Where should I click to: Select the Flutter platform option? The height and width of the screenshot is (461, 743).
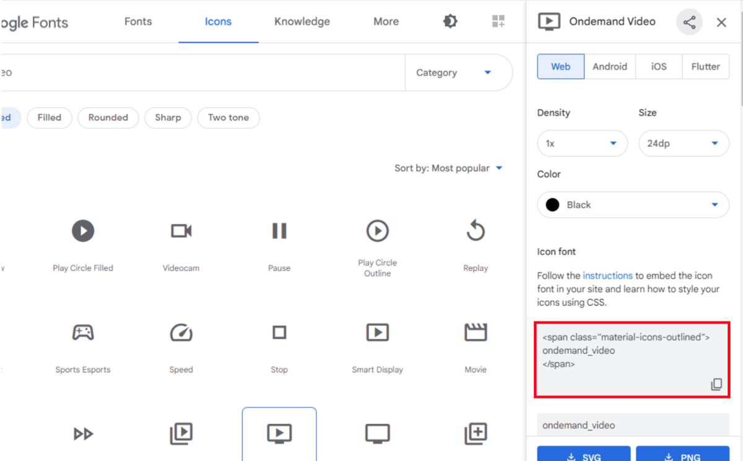[706, 66]
